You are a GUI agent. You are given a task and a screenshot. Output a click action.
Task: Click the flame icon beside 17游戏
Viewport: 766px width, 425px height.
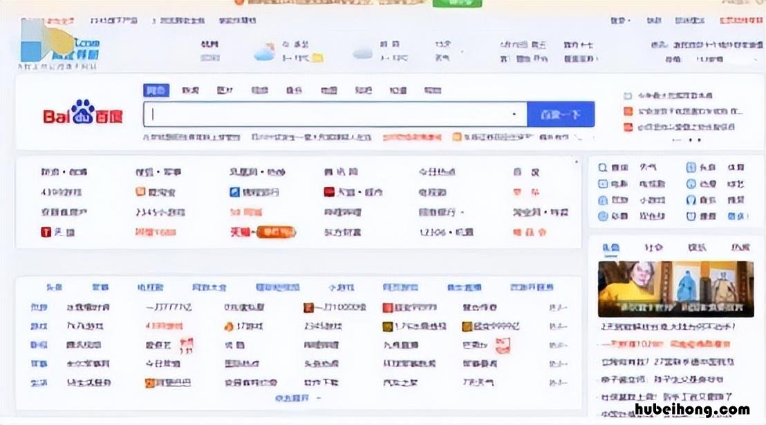pyautogui.click(x=228, y=326)
